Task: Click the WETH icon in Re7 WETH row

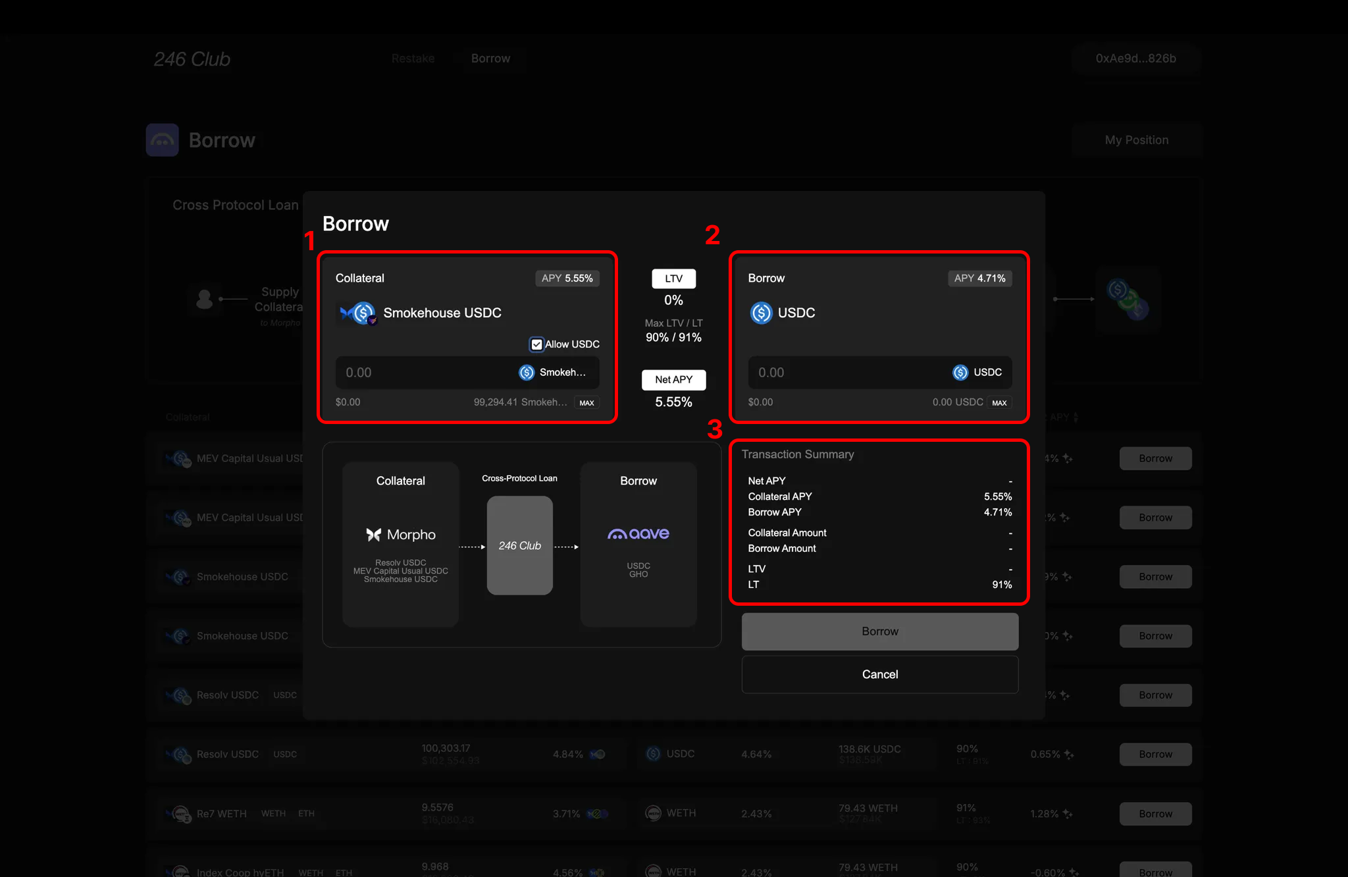Action: point(653,813)
